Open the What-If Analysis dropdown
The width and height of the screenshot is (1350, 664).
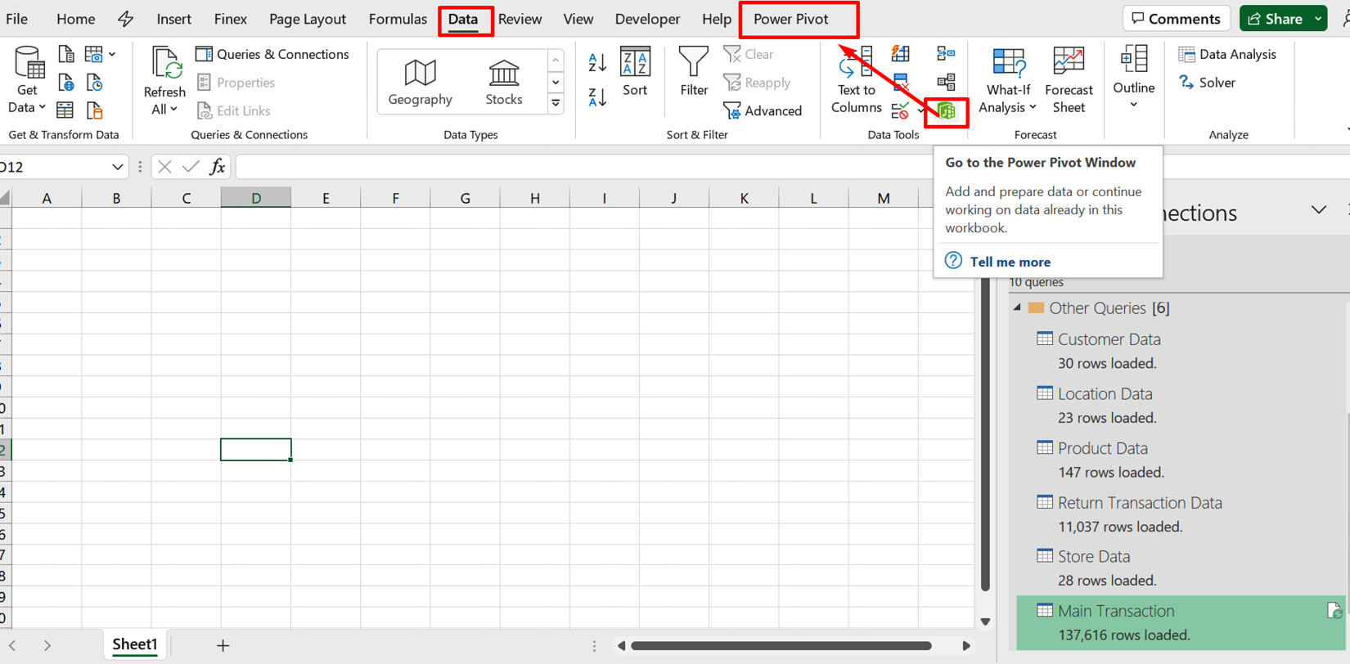[x=1008, y=81]
